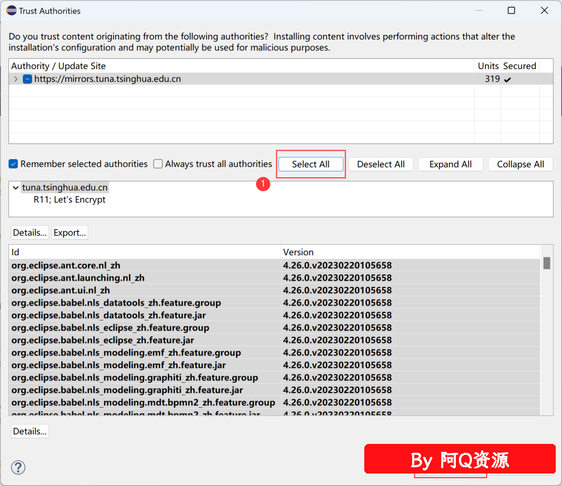
Task: Click the Units column header
Action: coord(488,66)
